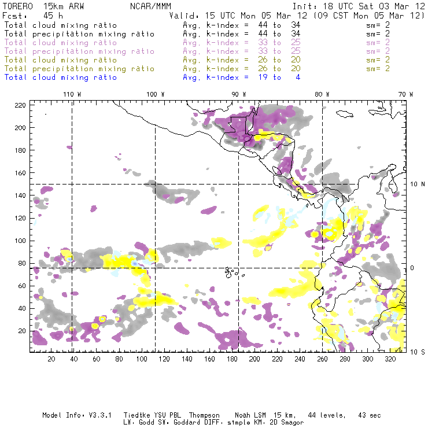The width and height of the screenshot is (428, 428).
Task: Click the '90 W' longitude label
Action: [x=239, y=94]
